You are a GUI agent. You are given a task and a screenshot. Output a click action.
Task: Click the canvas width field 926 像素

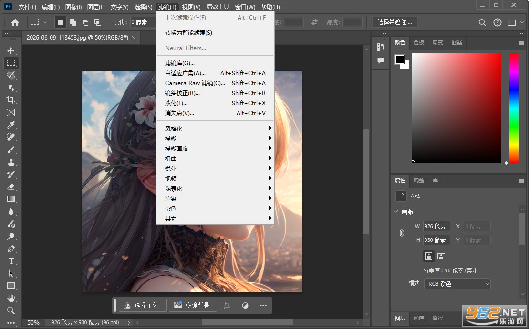pos(436,226)
